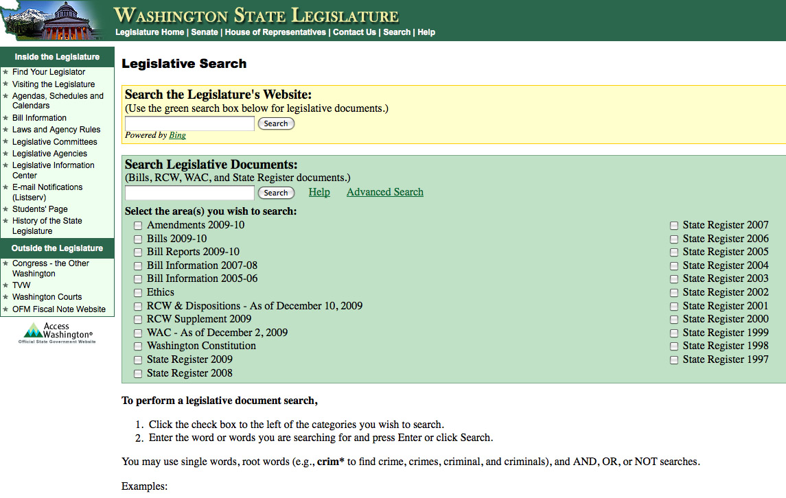The image size is (786, 498).
Task: Click Search button in yellow website box
Action: coord(276,123)
